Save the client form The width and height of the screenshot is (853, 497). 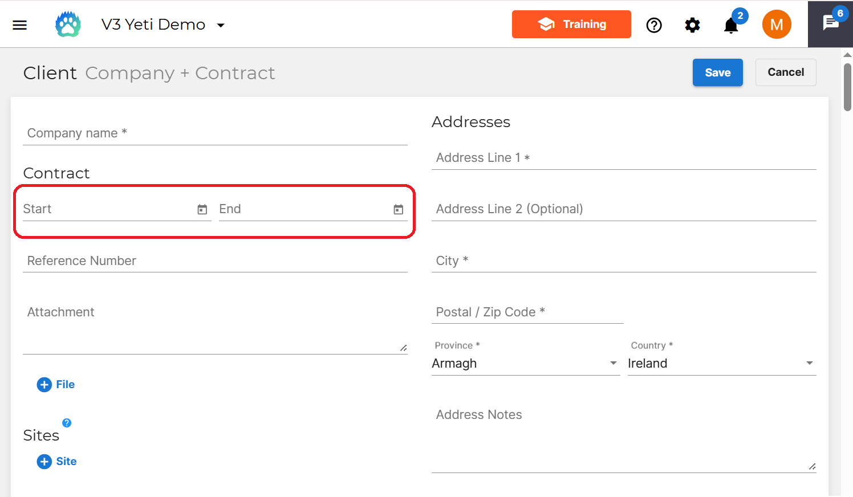click(717, 72)
